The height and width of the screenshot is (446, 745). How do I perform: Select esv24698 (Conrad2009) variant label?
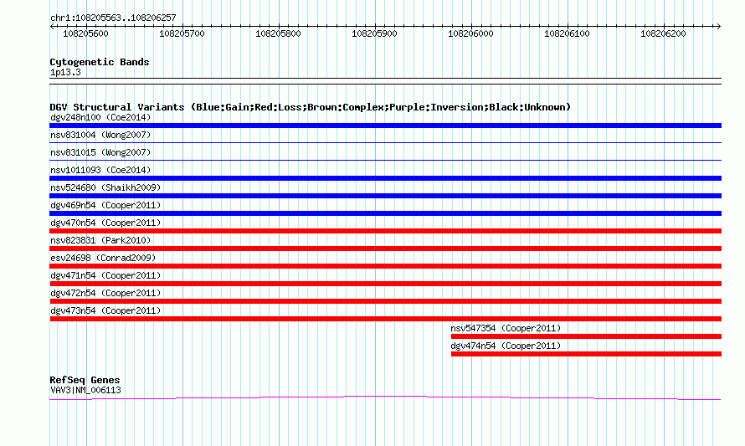tap(103, 258)
